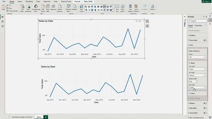This screenshot has width=212, height=119.
Task: Click the on-object format paintbrush button
Action: [147, 26]
